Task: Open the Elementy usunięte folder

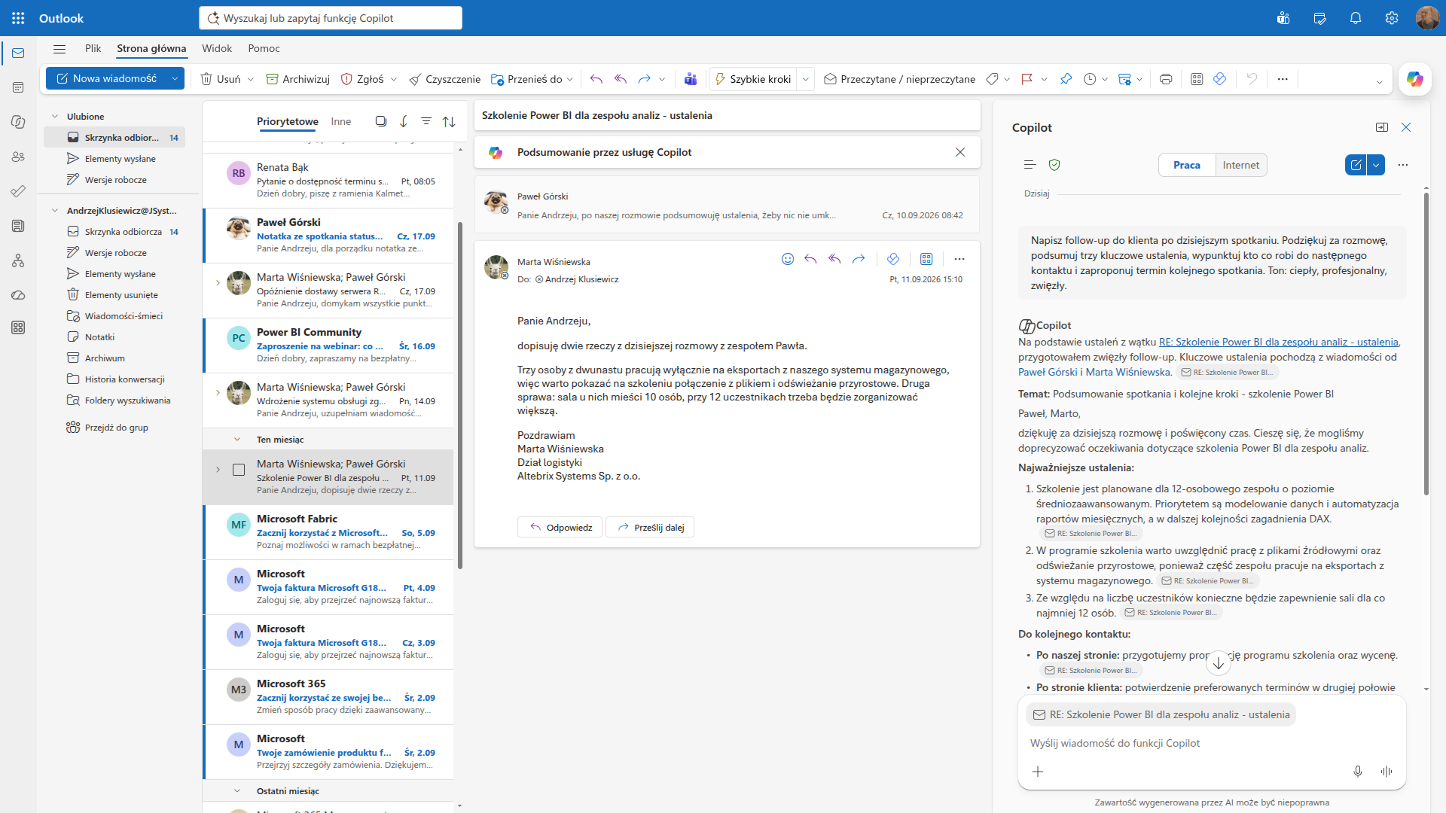Action: 121,295
